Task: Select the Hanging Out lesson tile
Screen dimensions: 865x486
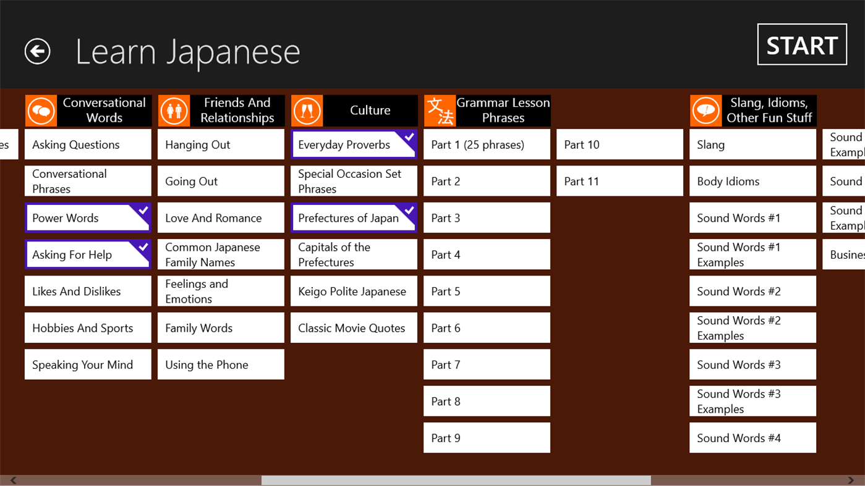Action: tap(220, 144)
